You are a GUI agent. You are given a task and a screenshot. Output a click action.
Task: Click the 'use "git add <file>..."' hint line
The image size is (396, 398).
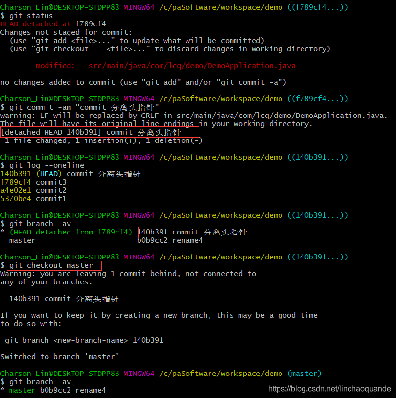tap(137, 41)
